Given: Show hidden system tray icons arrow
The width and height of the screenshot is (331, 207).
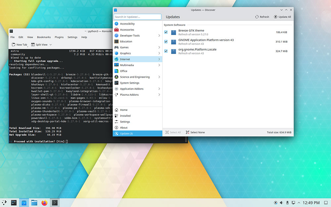Looking at the screenshot, I should (x=299, y=203).
